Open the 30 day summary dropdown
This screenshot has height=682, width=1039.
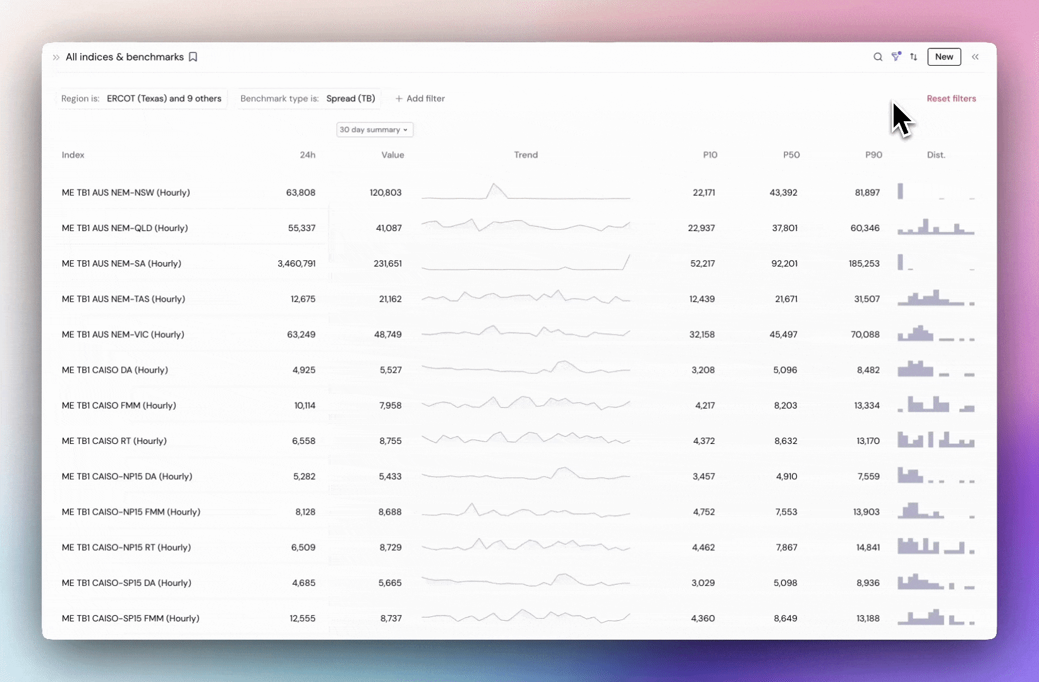point(374,129)
